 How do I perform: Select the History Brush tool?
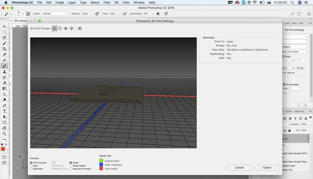[4, 77]
